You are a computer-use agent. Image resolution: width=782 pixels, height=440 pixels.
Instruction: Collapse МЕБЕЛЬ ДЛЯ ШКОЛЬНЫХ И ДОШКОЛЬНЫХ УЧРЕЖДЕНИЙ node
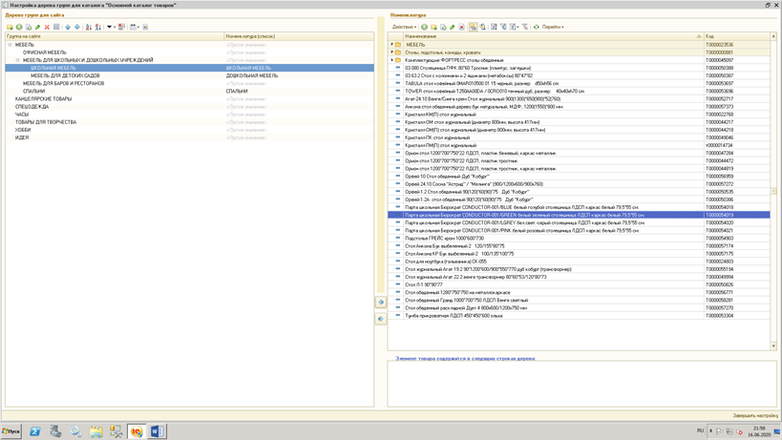click(x=17, y=60)
